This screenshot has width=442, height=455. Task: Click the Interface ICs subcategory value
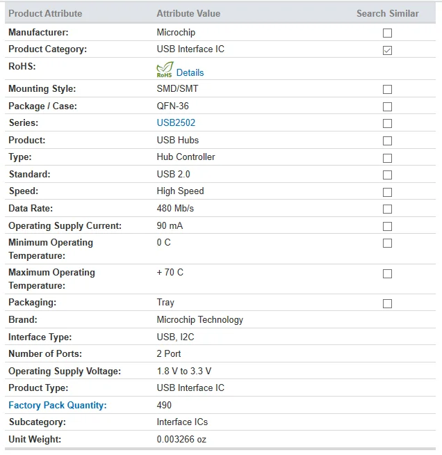point(182,422)
